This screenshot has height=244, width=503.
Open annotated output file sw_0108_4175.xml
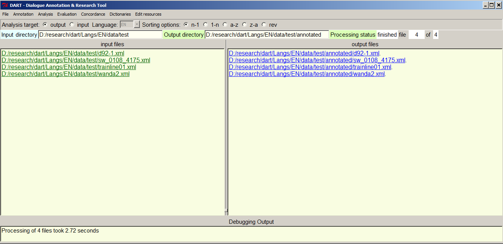click(x=317, y=60)
